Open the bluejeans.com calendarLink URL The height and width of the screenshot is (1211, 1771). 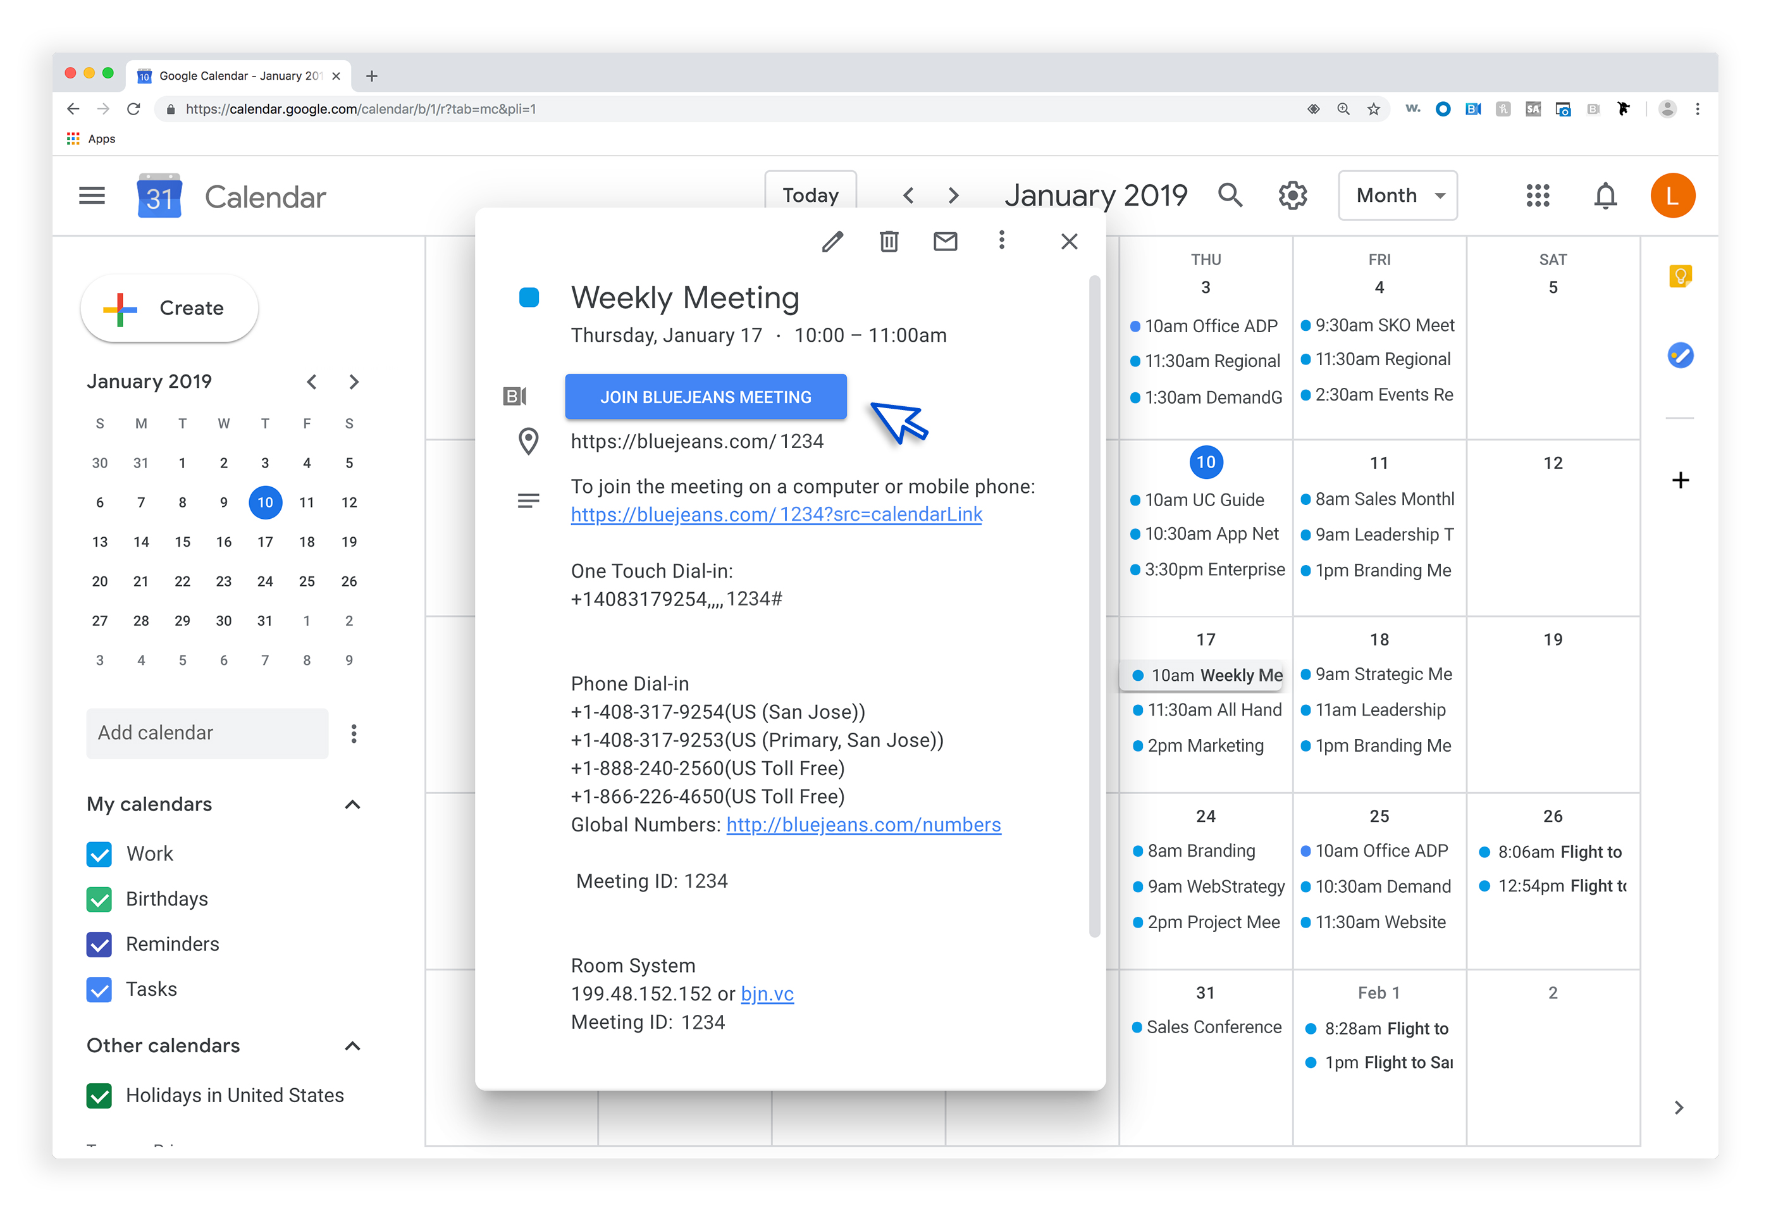777,514
